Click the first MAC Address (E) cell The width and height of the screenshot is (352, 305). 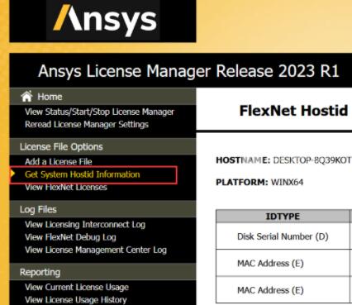283,263
